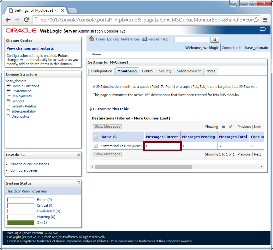This screenshot has width=273, height=250.
Task: Expand the Interoperability tree node
Action: (x=8, y=111)
